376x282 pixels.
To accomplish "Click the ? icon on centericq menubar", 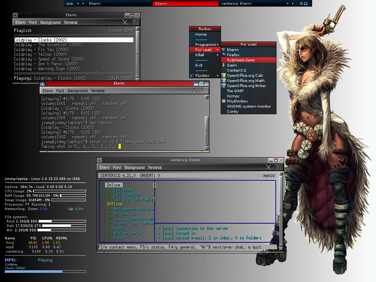I will tap(277, 167).
